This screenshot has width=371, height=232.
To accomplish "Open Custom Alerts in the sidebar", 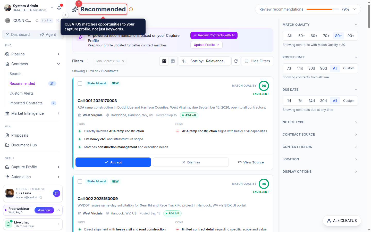I will [x=22, y=93].
